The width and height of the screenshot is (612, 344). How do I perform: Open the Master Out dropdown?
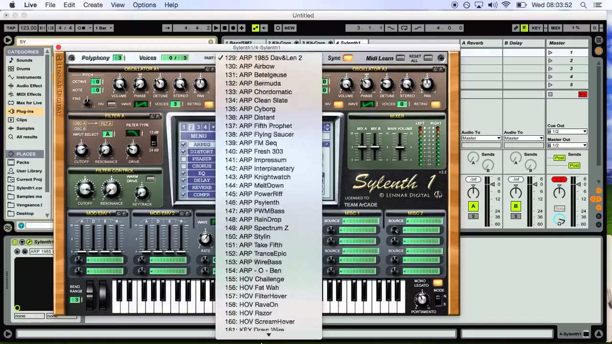[567, 145]
